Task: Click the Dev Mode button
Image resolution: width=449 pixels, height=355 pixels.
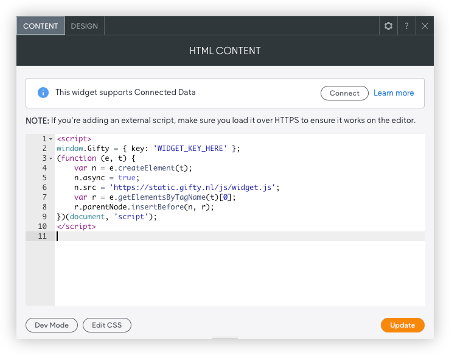Action: (x=52, y=325)
